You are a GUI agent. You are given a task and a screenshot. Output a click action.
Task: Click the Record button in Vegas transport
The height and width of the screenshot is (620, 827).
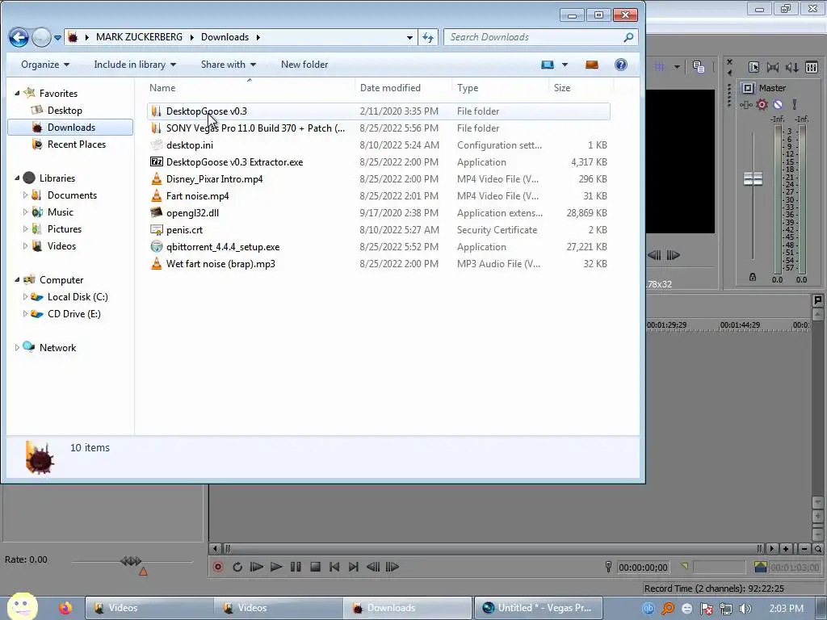click(x=218, y=567)
